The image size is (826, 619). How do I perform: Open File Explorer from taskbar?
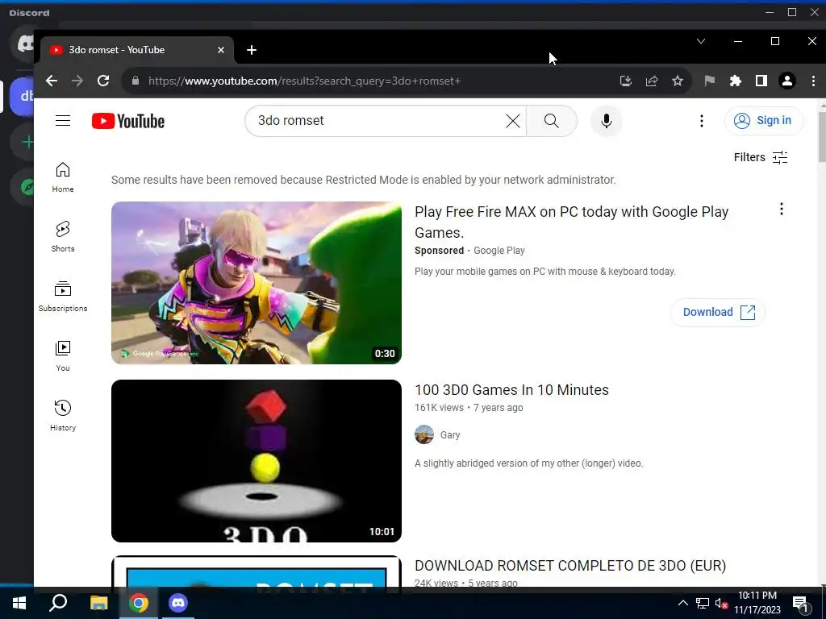point(98,603)
